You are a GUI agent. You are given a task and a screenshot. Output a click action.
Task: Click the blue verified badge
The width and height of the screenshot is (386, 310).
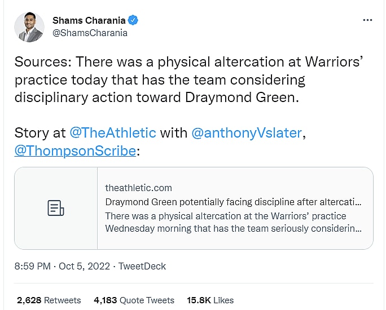coord(133,20)
